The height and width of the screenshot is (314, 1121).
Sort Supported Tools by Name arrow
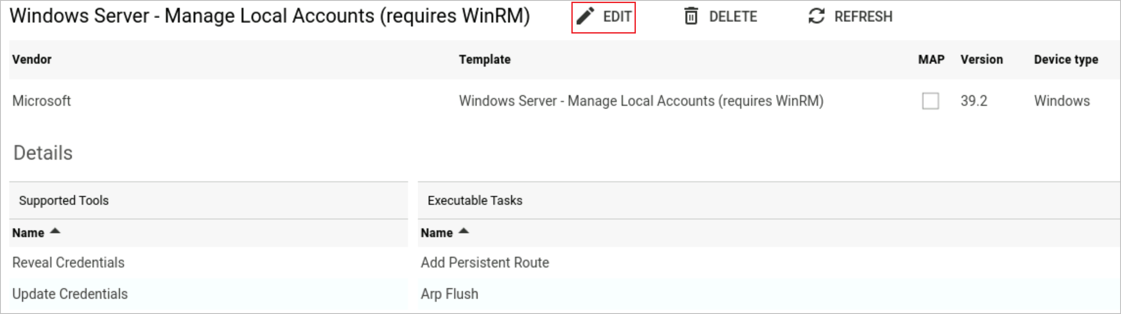point(55,231)
